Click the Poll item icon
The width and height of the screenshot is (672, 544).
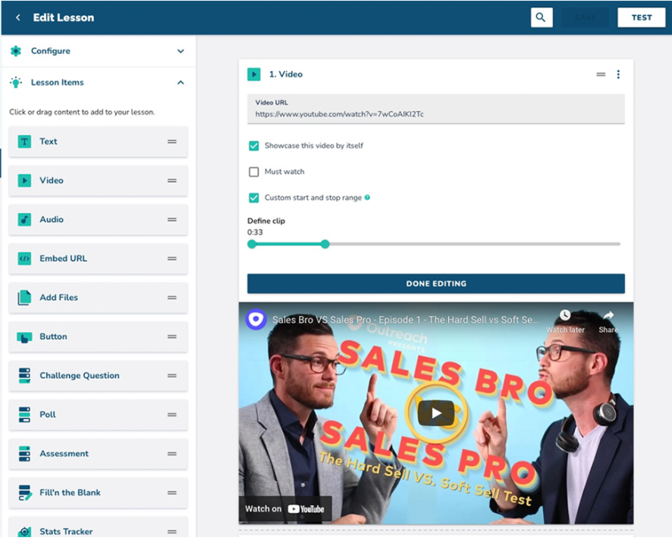(24, 414)
